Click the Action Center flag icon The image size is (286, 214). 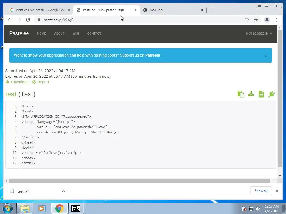click(244, 209)
